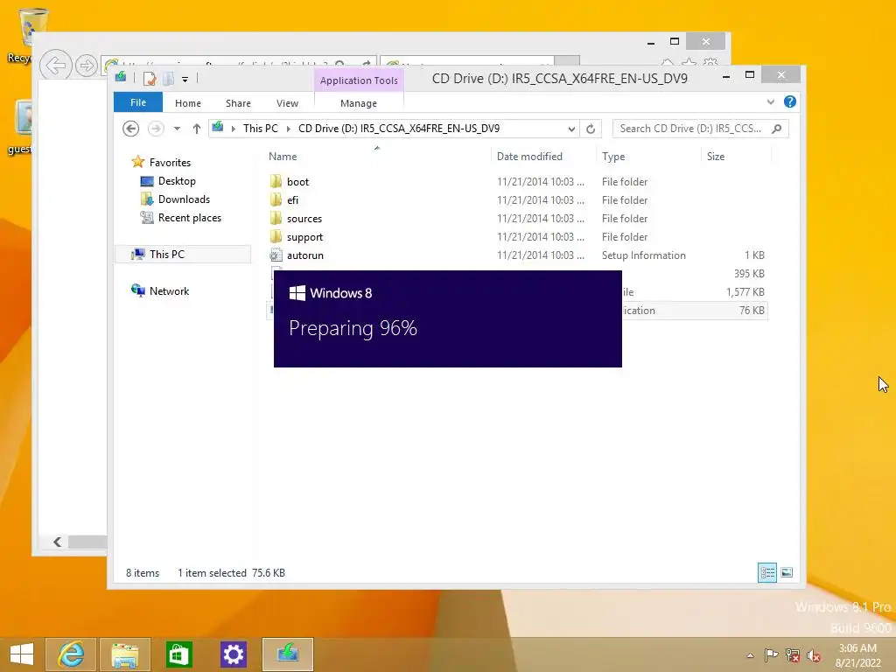Screen dimensions: 896x672
Task: Open the Share ribbon tab
Action: (x=238, y=103)
